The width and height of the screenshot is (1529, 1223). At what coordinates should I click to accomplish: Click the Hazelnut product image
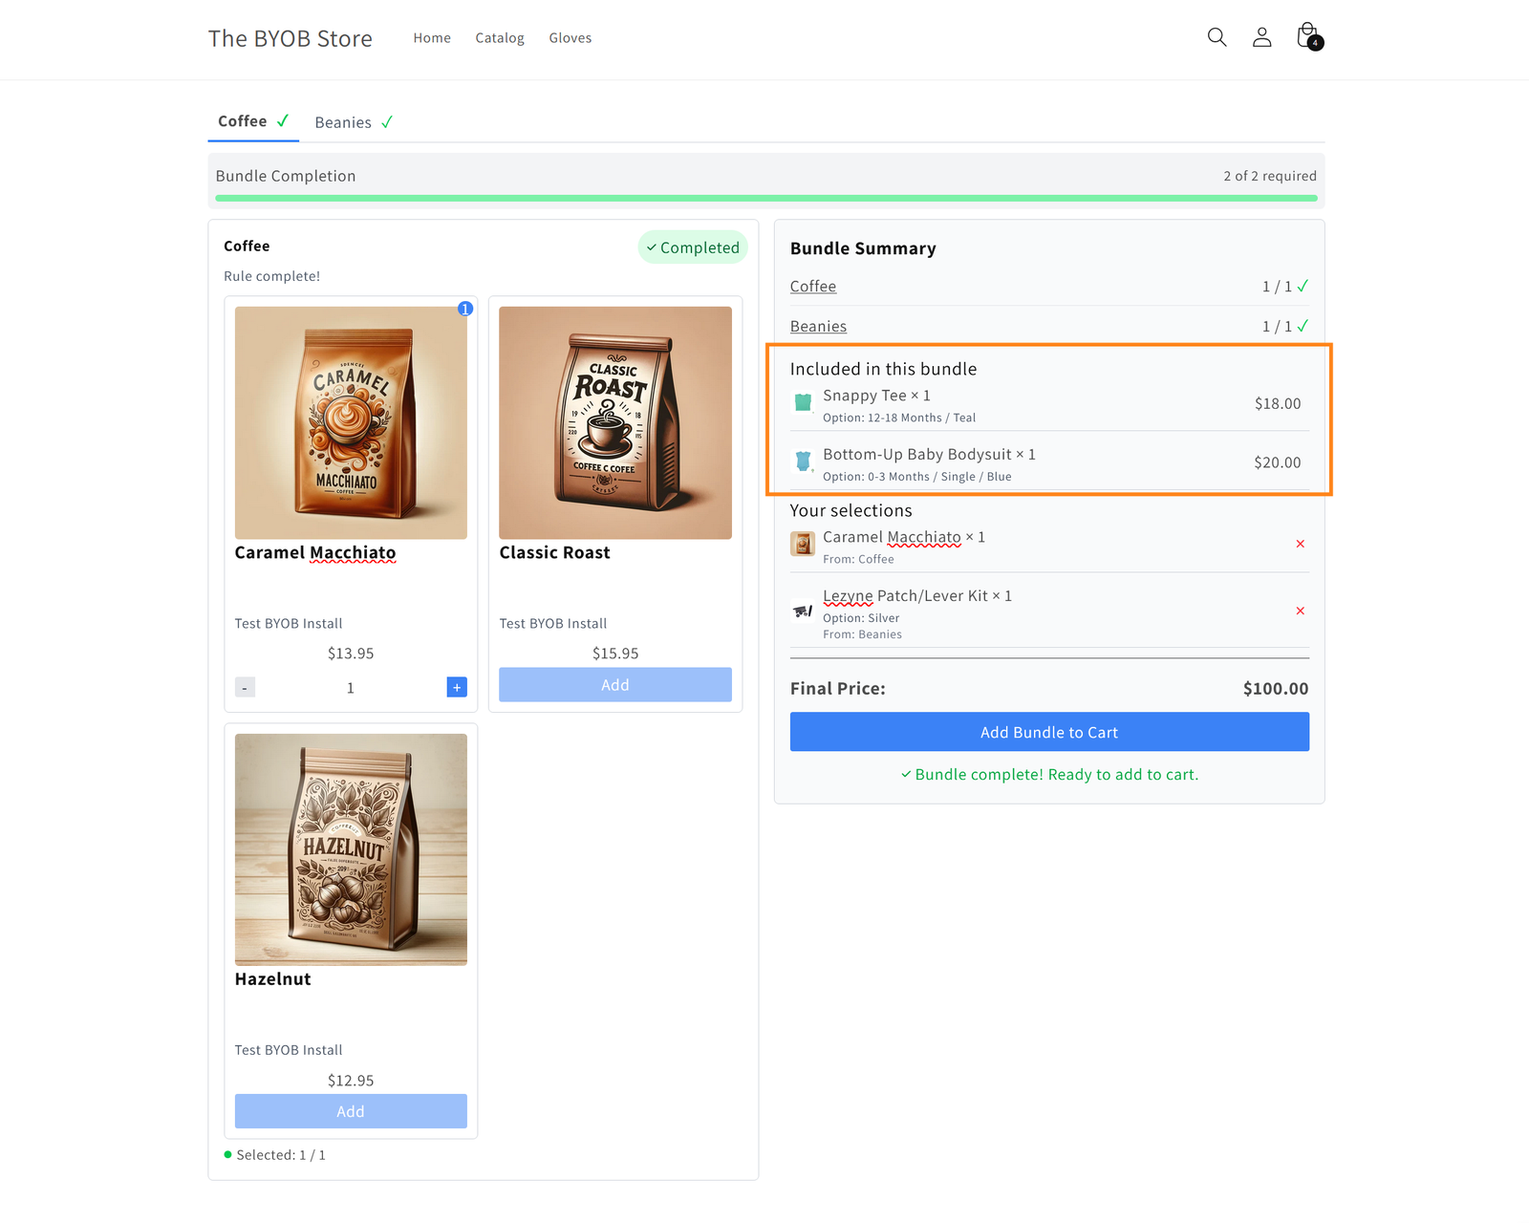(x=351, y=849)
